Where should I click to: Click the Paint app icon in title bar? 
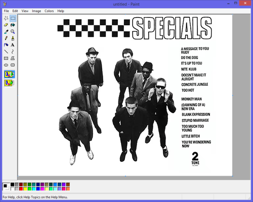5,4
